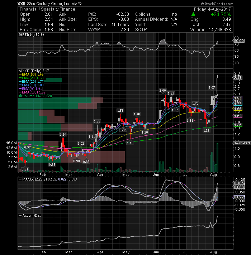Click the 0.86 price low annotation
251x255 pixels.
point(52,165)
